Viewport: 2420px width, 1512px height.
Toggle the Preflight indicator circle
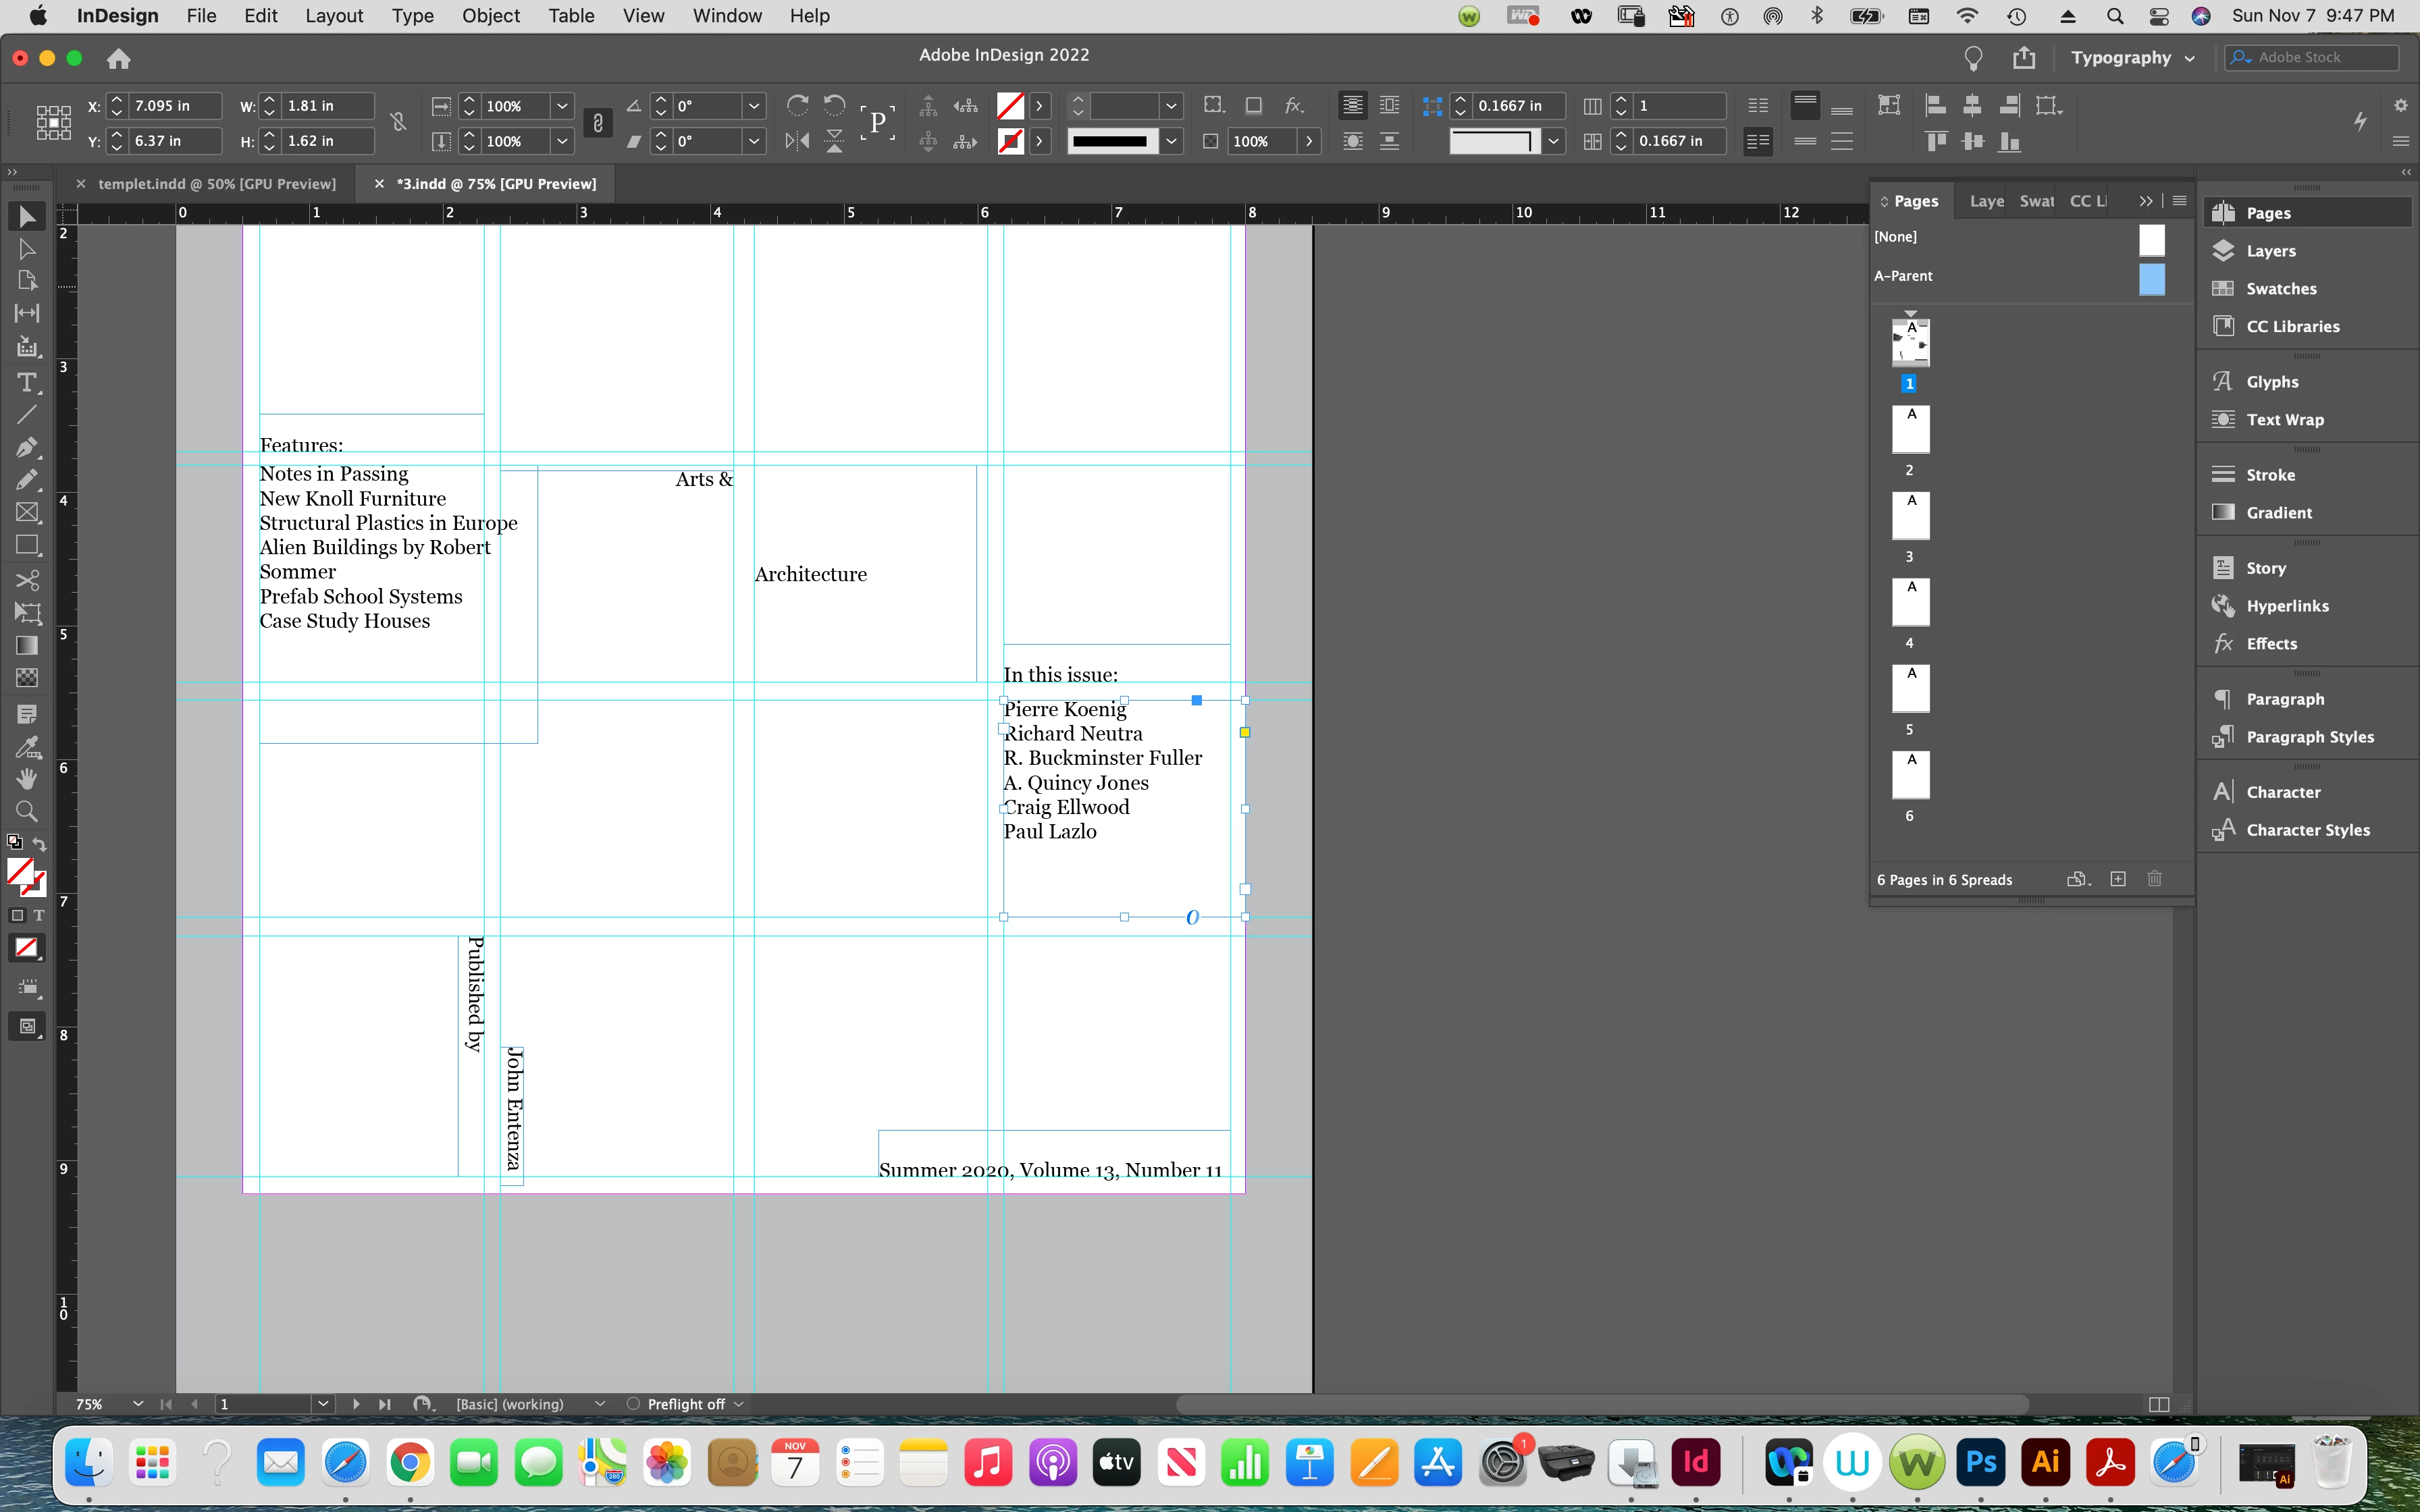click(x=633, y=1404)
